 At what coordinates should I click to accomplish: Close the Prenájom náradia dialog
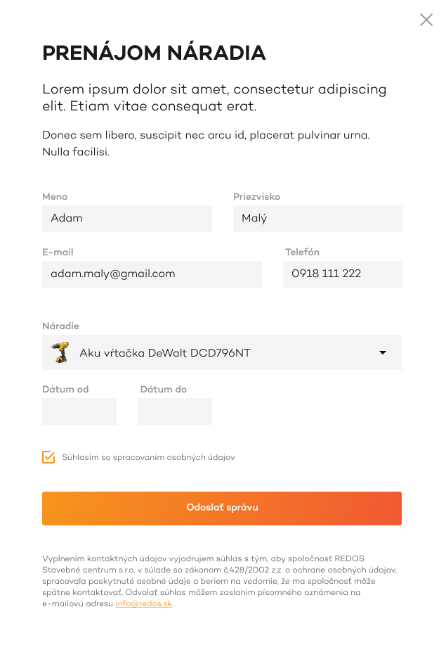[x=426, y=20]
